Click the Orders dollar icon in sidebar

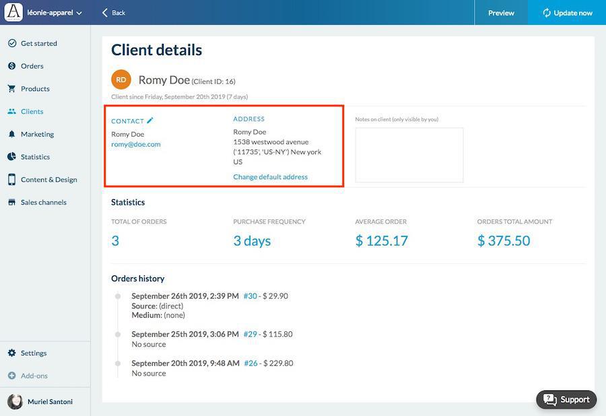pyautogui.click(x=11, y=66)
